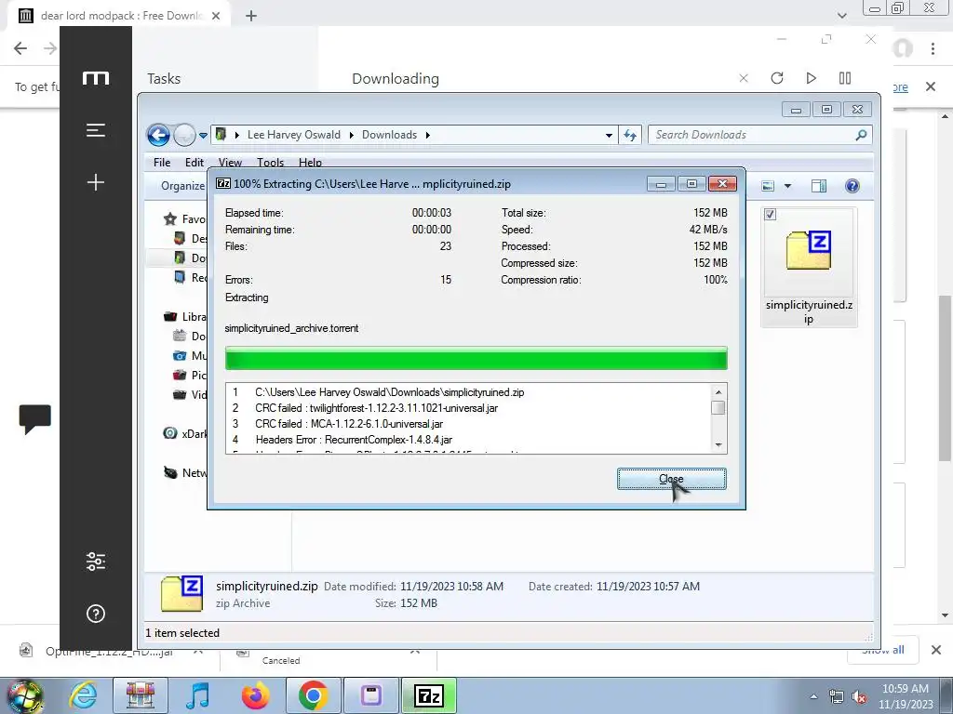
Task: Click the Explorer forward arrow button
Action: pos(184,135)
